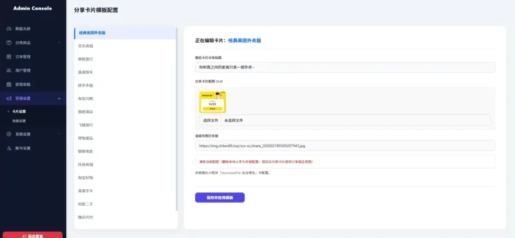515x238 pixels.
Task: Click the yellow share card image thumbnail
Action: (212, 102)
